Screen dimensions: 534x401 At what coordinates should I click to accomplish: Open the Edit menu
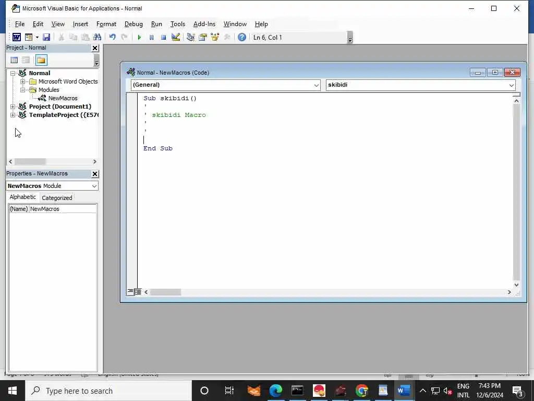pos(38,24)
